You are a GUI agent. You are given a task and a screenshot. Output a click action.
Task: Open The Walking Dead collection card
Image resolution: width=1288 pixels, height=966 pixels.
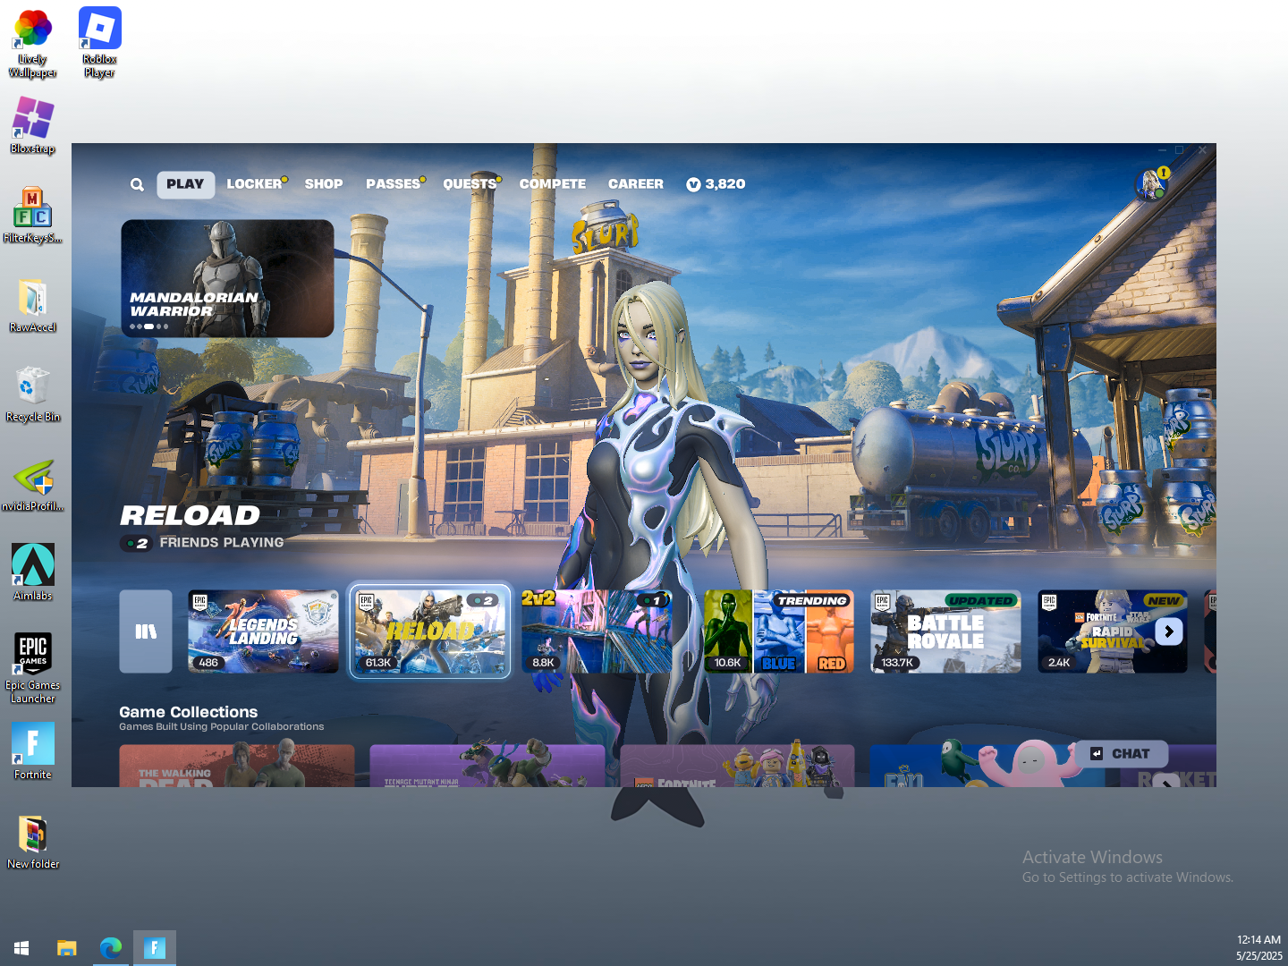[x=237, y=766]
